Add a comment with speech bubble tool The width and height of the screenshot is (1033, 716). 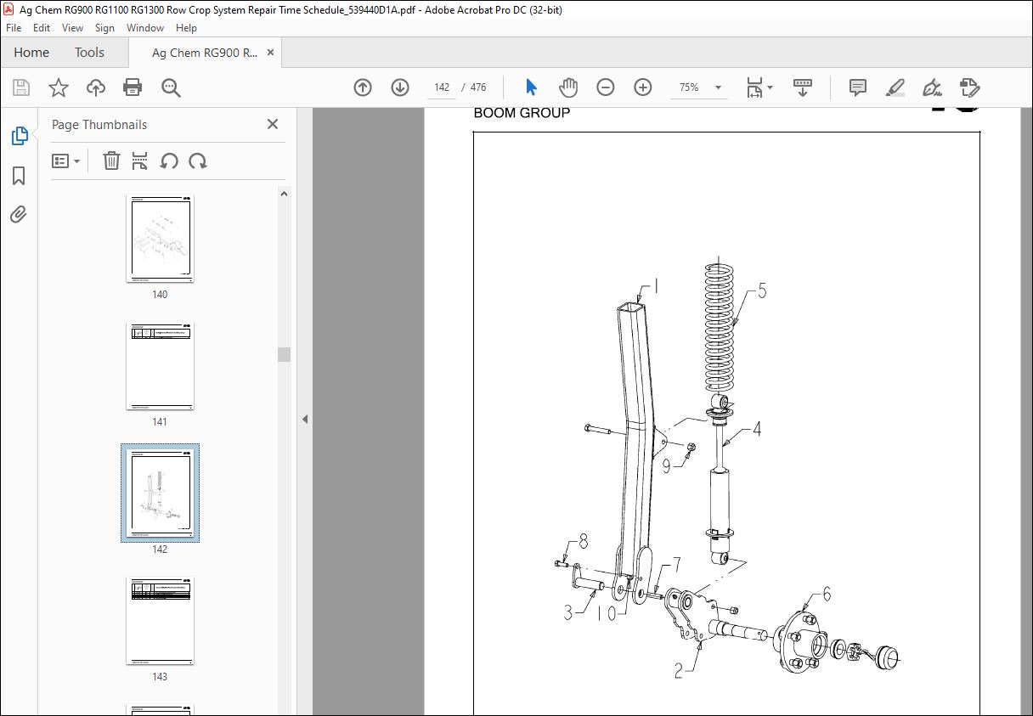coord(858,87)
